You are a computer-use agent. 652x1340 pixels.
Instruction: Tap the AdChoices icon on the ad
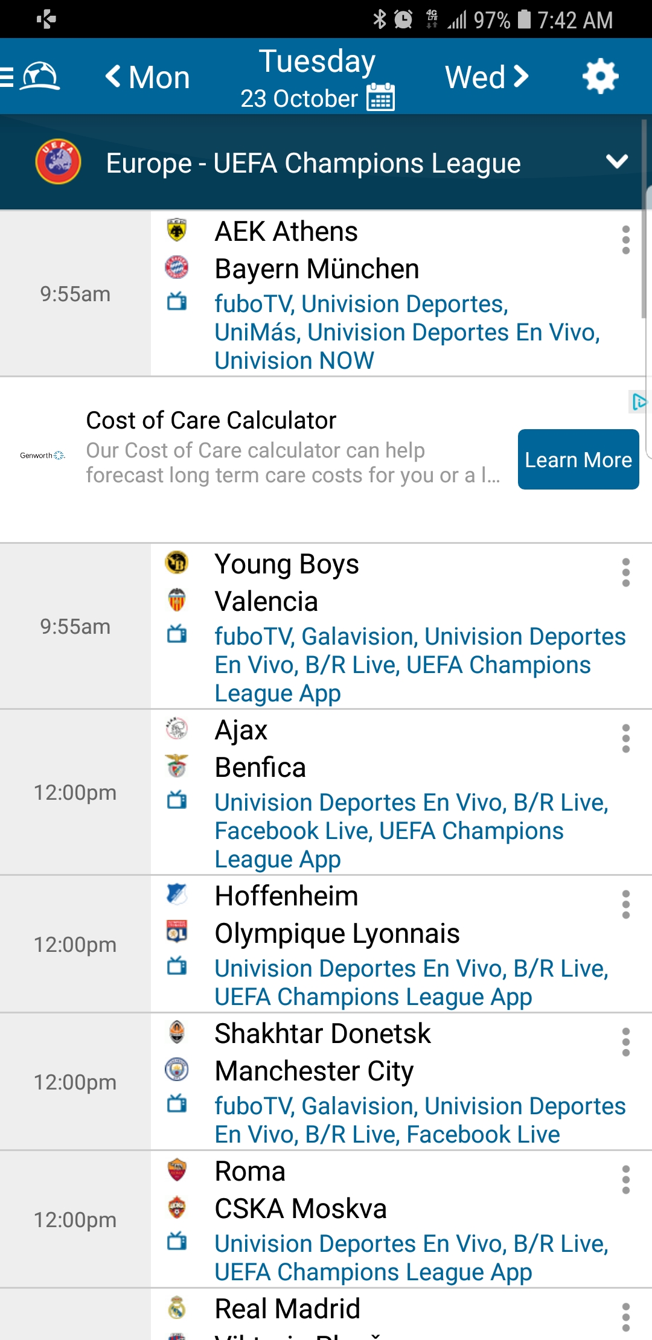639,401
